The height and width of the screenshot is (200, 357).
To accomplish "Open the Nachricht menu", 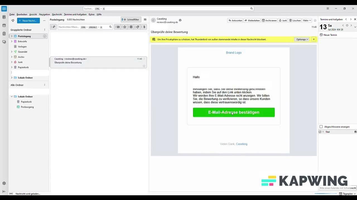I will point(57,14).
